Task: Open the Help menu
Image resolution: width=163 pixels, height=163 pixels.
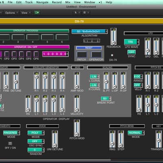Action: point(109,2)
